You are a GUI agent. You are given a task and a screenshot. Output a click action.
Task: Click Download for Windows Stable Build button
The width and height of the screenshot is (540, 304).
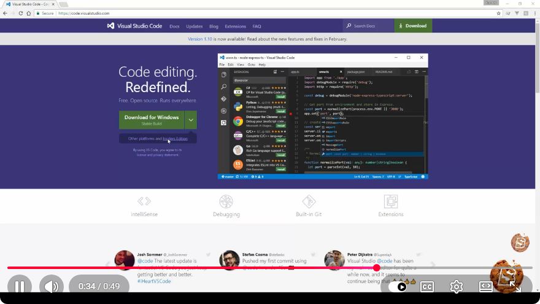coord(152,120)
